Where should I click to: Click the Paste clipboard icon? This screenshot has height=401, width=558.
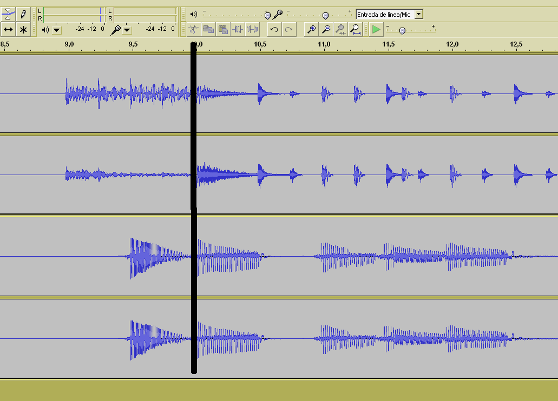point(223,29)
